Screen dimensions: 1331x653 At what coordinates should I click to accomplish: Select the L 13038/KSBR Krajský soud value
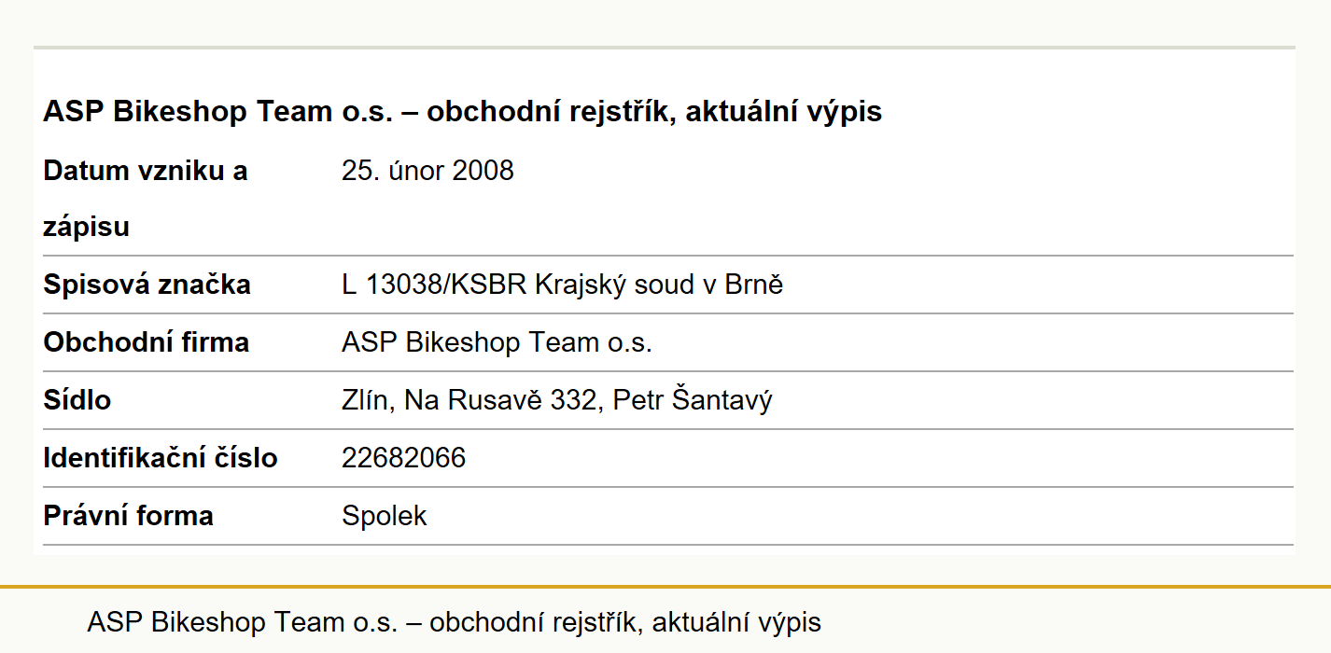(x=562, y=285)
